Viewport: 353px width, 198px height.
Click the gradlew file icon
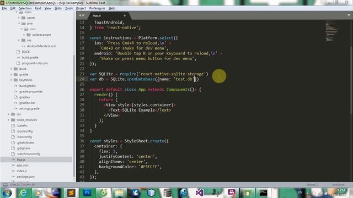[x=15, y=97]
